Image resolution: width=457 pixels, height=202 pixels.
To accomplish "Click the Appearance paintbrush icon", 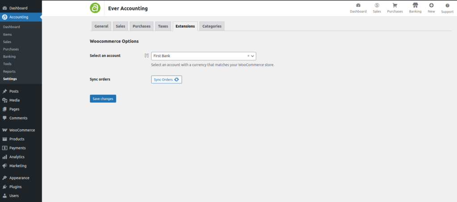I will 4,178.
